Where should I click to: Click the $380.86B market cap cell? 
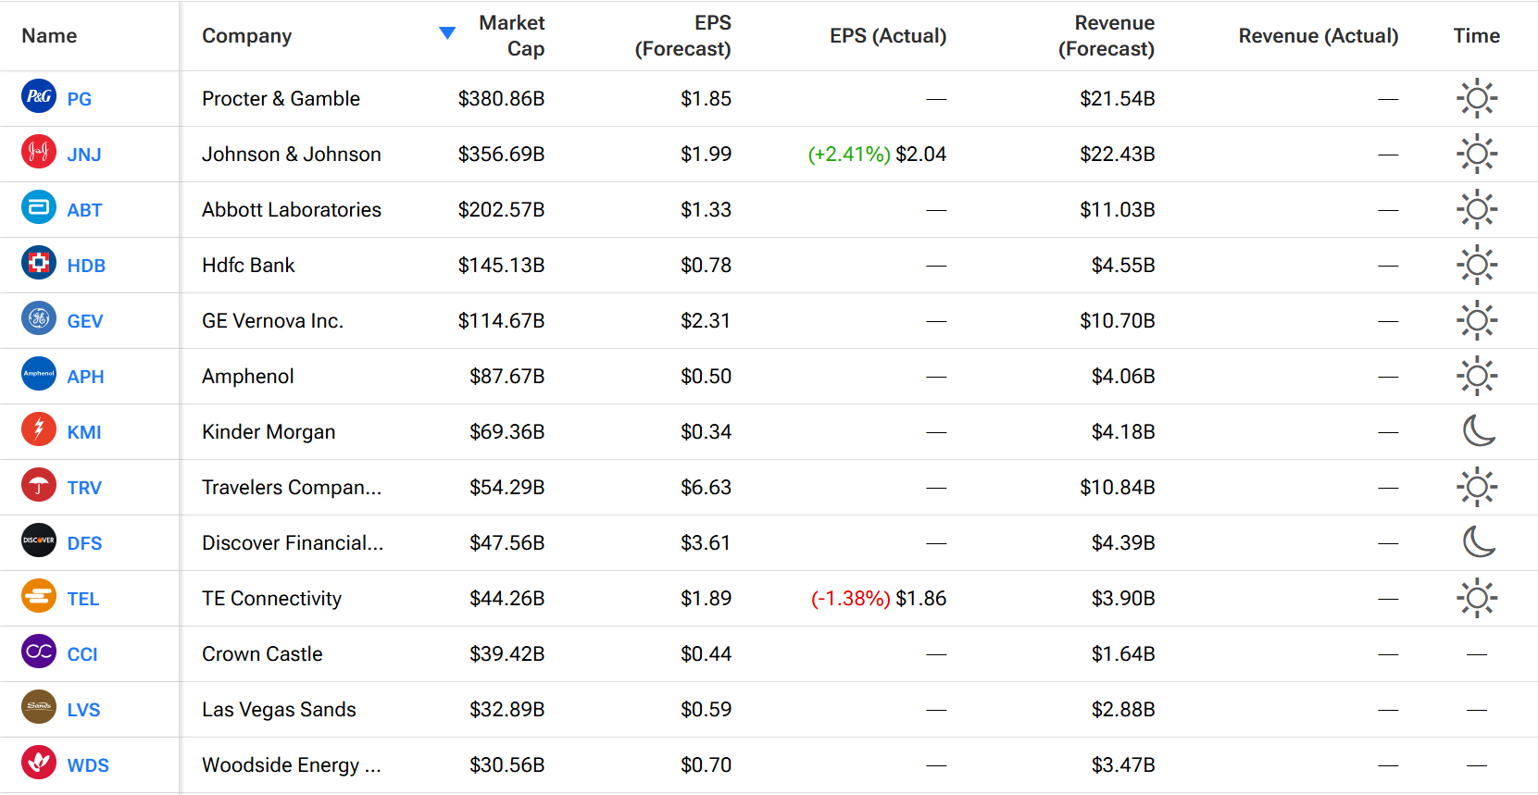(501, 98)
